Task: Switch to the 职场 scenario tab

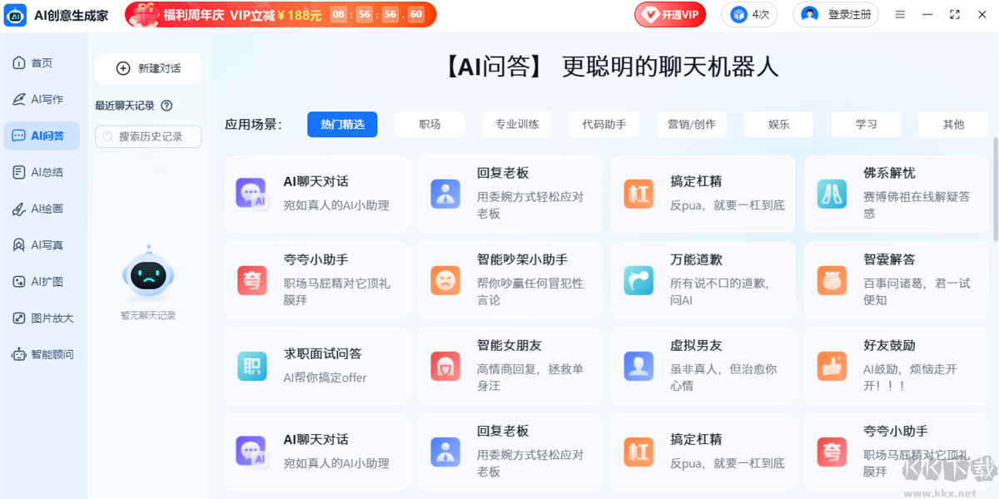Action: pos(429,124)
